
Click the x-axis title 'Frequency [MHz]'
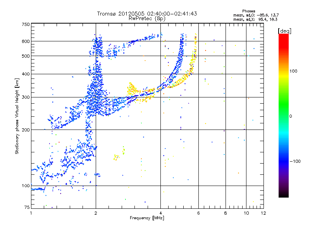click(147, 218)
